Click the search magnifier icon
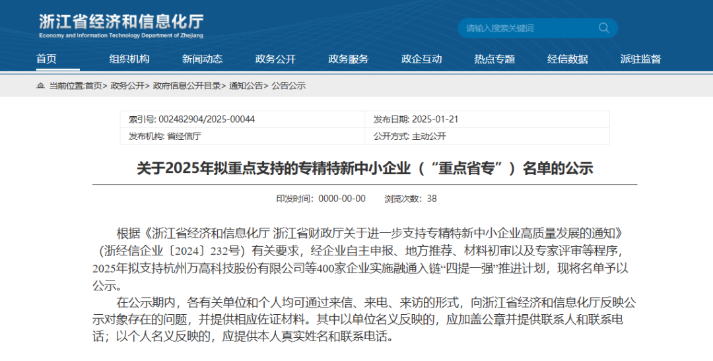The height and width of the screenshot is (361, 713). (604, 28)
